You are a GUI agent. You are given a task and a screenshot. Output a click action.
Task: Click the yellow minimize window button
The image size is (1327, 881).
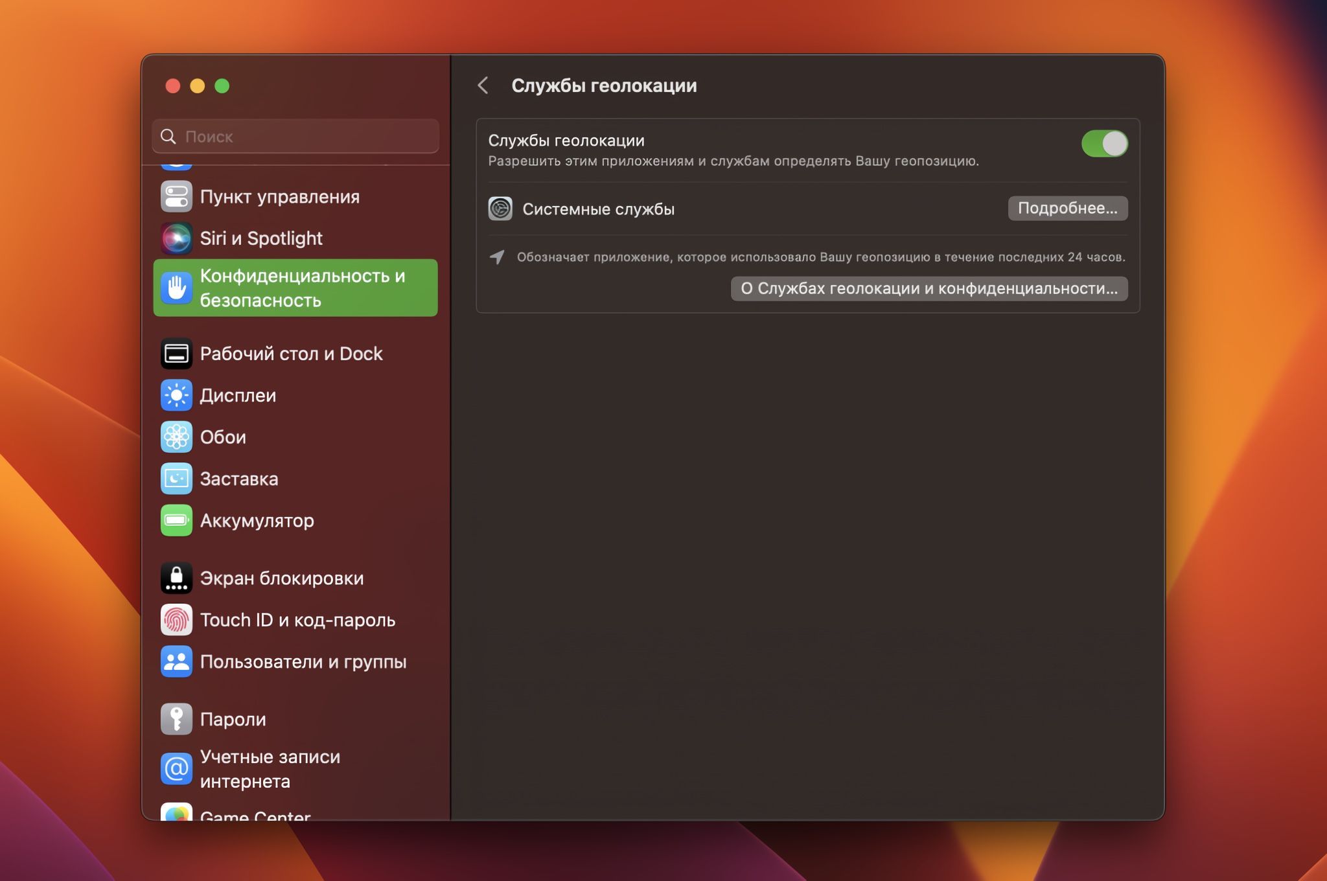(198, 86)
